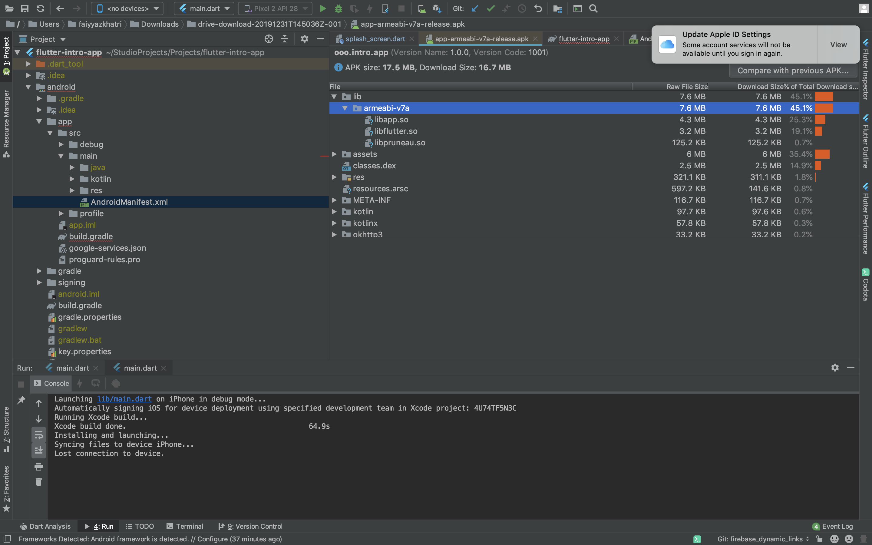Click View in Update Apple ID Settings notification

click(838, 44)
